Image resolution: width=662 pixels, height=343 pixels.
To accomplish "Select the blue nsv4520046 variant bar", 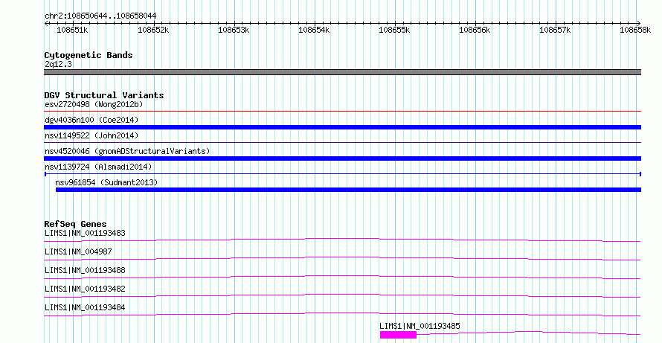I will (342, 158).
